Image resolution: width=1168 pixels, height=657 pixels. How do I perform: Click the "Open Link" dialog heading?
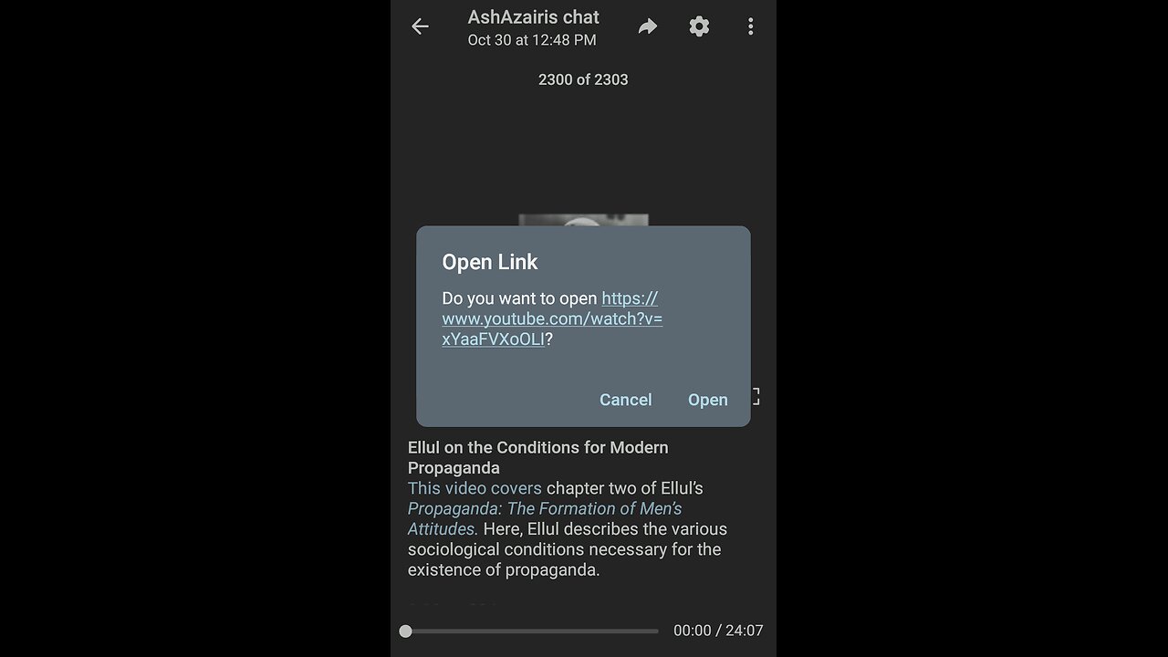point(490,262)
